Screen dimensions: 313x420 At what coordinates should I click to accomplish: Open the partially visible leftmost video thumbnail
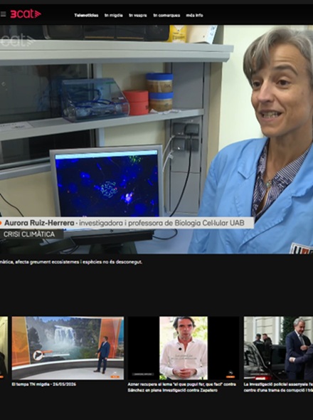tap(4, 348)
